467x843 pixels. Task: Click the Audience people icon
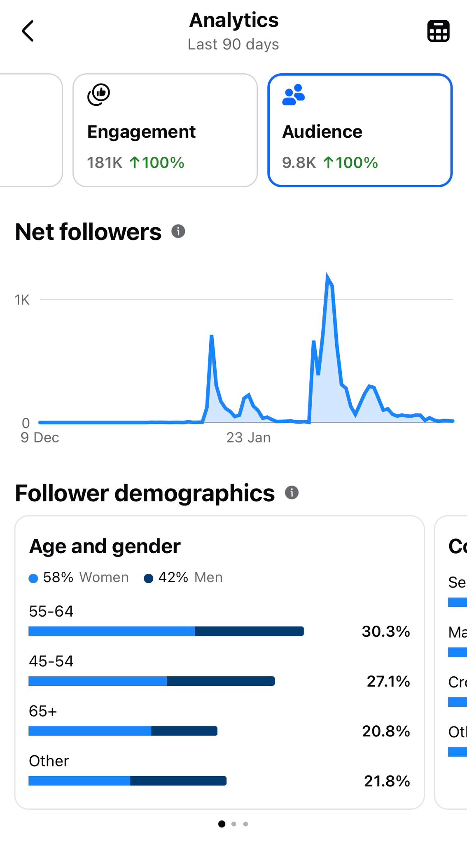[293, 94]
